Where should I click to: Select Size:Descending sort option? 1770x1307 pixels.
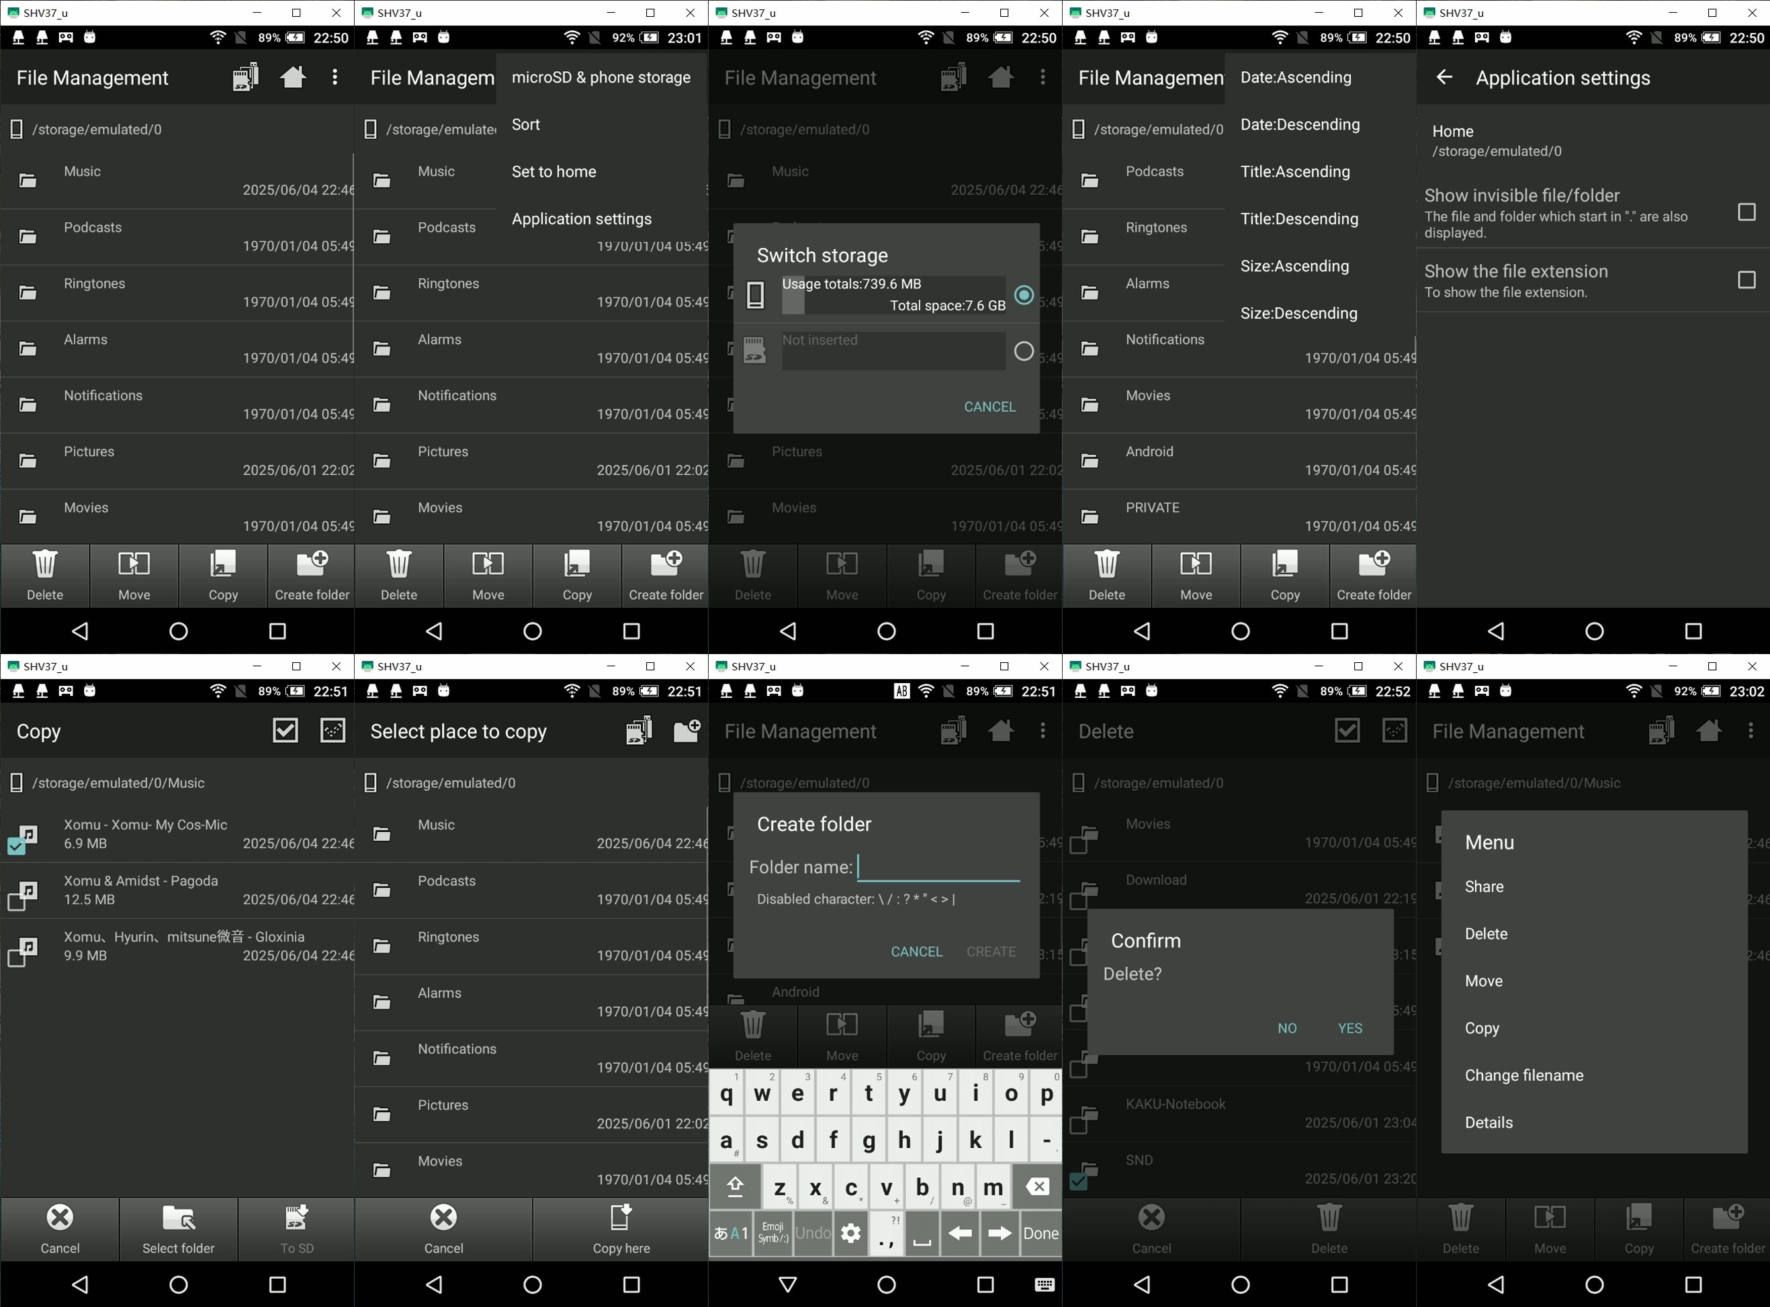tap(1320, 313)
